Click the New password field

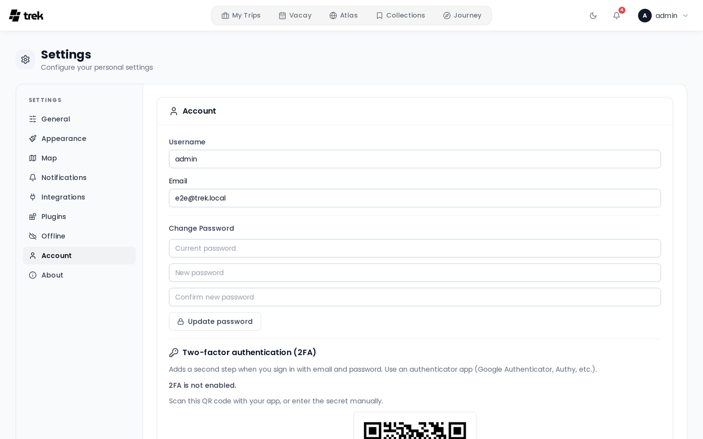click(415, 273)
